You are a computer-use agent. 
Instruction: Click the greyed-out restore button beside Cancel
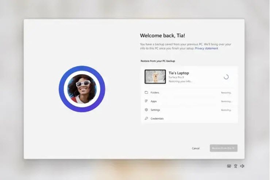(x=224, y=148)
